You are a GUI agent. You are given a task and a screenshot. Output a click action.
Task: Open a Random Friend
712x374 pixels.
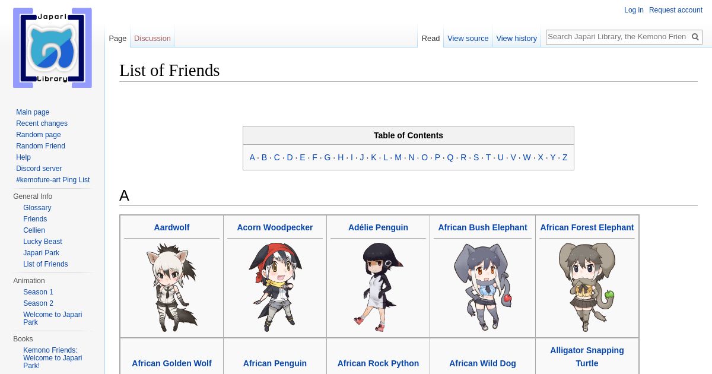(40, 146)
